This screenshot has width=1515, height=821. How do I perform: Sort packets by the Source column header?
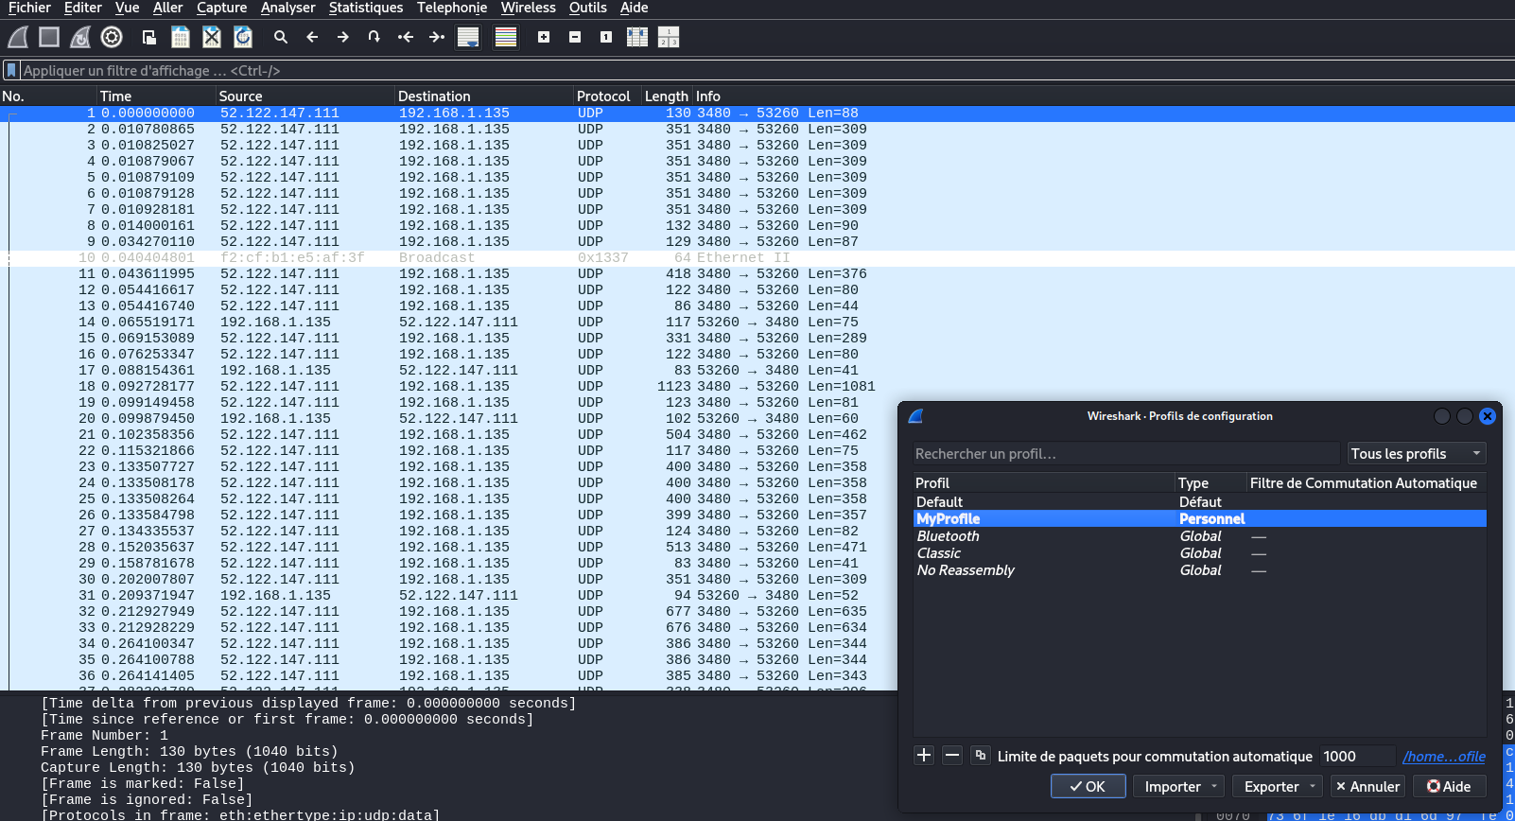click(x=305, y=96)
